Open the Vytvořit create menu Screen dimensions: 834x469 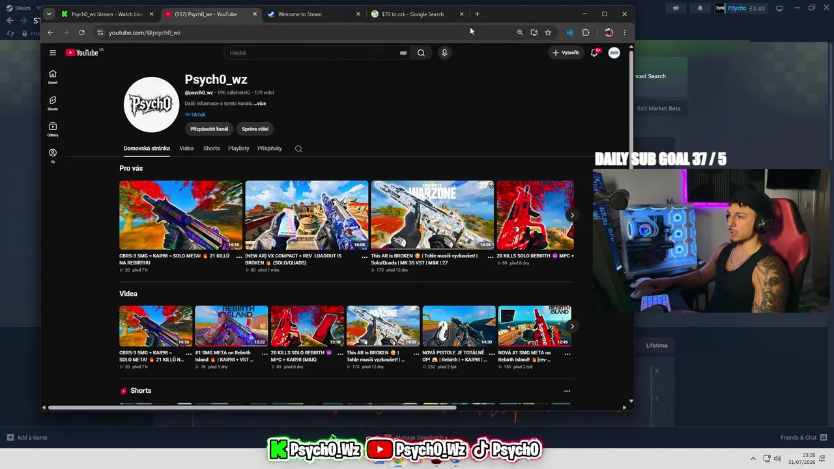click(566, 53)
